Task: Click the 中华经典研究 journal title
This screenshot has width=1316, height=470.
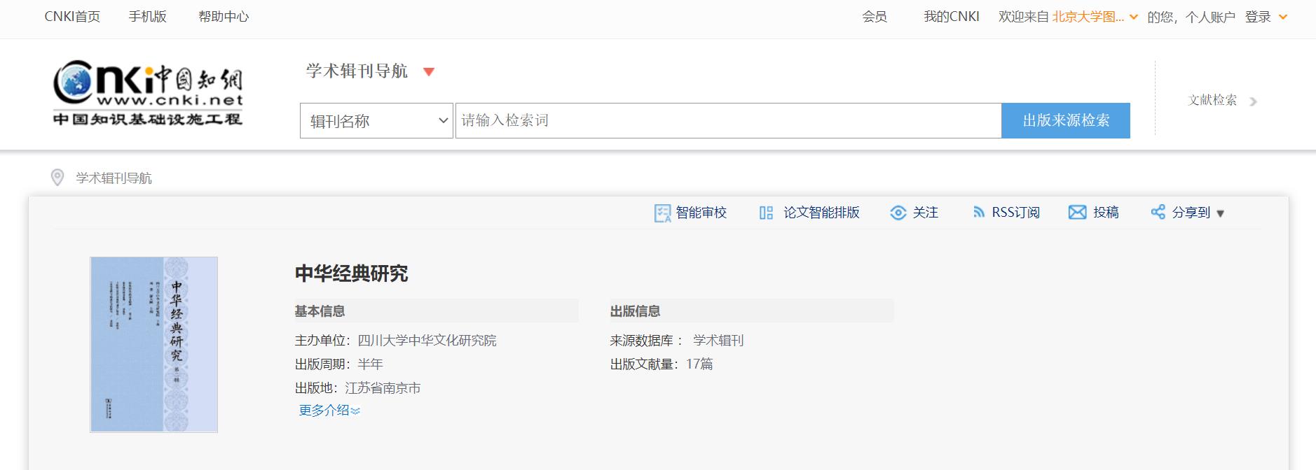Action: [352, 273]
